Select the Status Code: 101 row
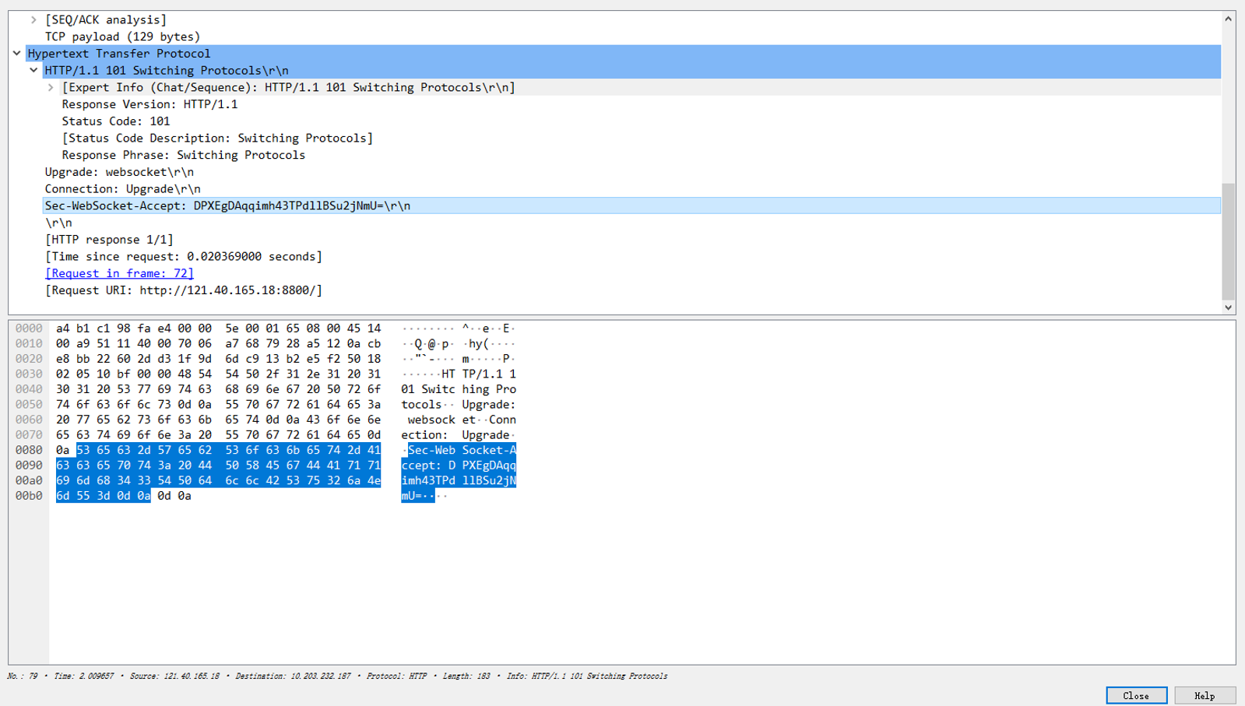This screenshot has width=1245, height=706. point(115,121)
